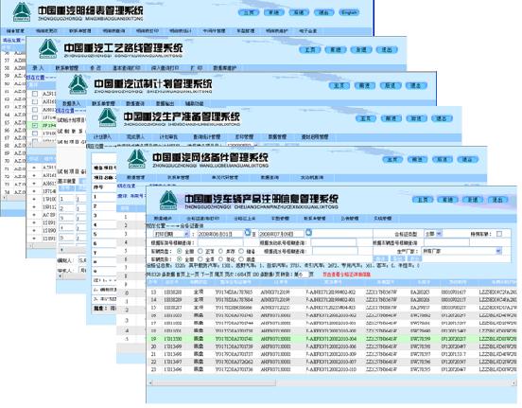The image size is (522, 408).
Task: Click the 2008年06月01日 start date field
Action: click(x=220, y=234)
